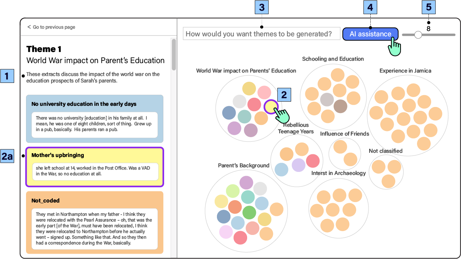Select the gold bubble in World War impact cluster
This screenshot has height=259, width=461.
(x=249, y=89)
